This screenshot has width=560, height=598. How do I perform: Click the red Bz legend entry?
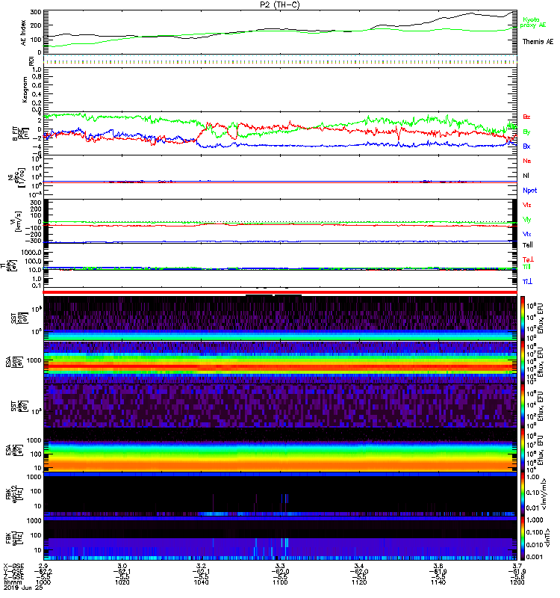[x=526, y=117]
